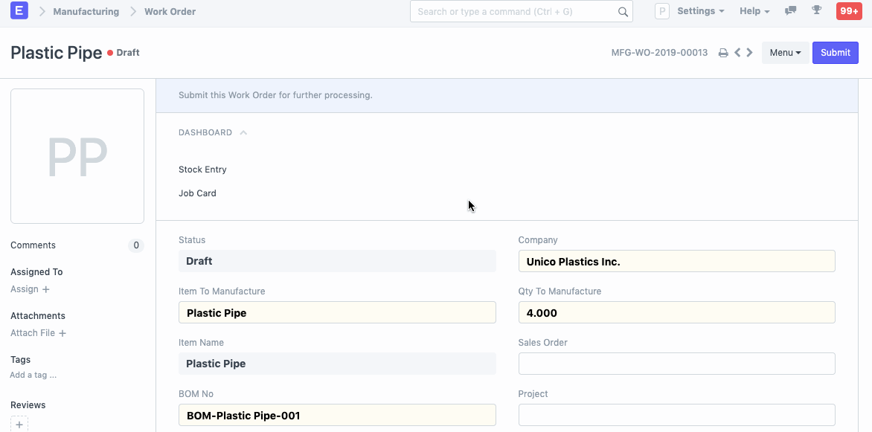The width and height of the screenshot is (872, 432).
Task: Open the Settings dropdown
Action: 700,11
